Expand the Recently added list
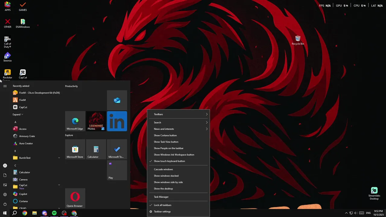 pyautogui.click(x=18, y=115)
